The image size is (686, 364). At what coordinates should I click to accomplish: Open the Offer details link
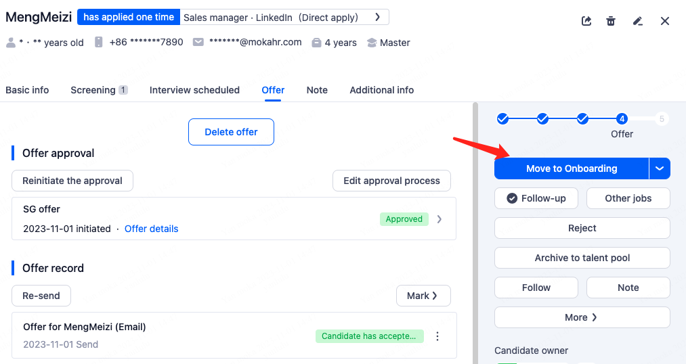click(151, 229)
